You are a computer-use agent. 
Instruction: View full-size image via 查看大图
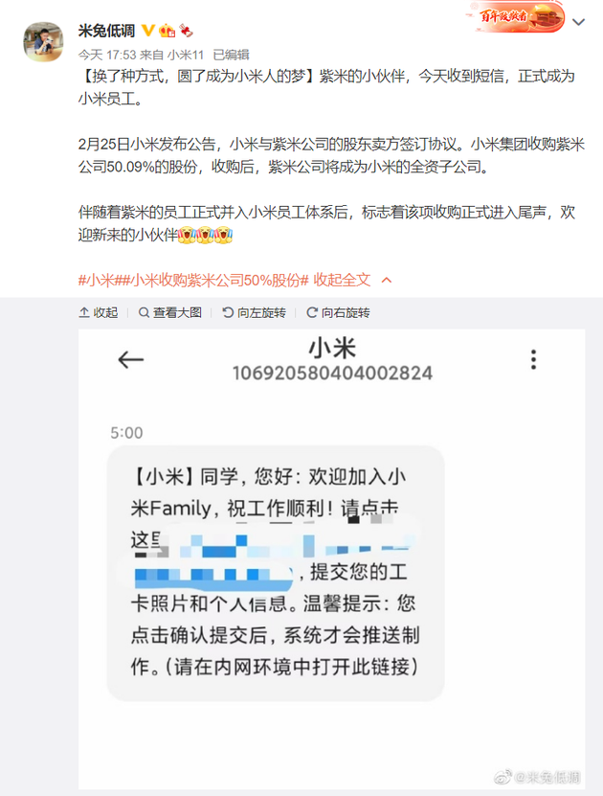tap(170, 312)
